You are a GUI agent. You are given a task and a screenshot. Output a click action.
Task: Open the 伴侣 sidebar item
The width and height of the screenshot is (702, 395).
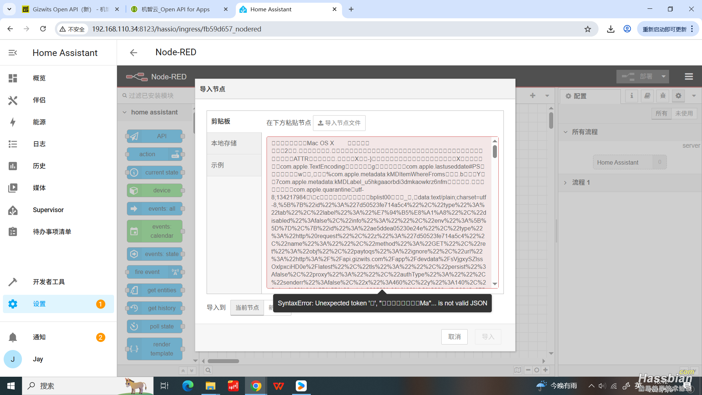click(x=58, y=100)
